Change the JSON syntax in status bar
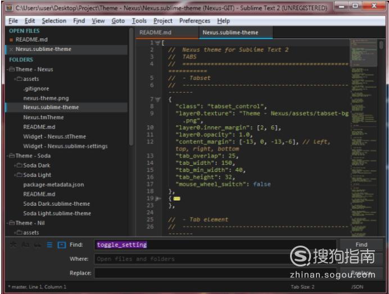 pyautogui.click(x=357, y=287)
